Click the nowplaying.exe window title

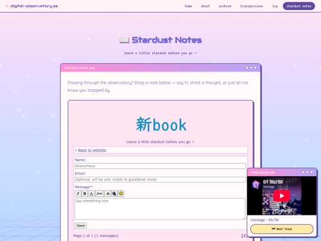(263, 173)
